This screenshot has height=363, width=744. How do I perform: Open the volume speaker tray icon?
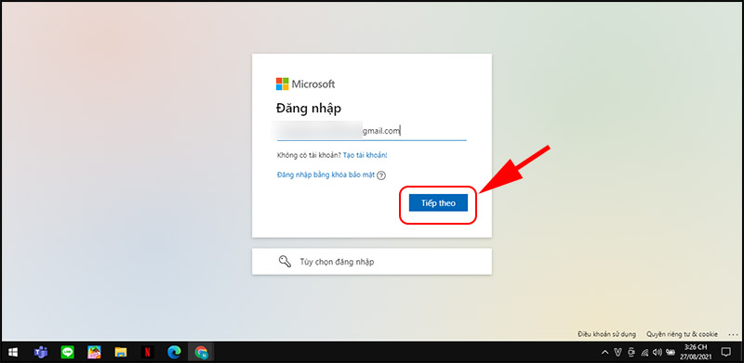coord(658,352)
